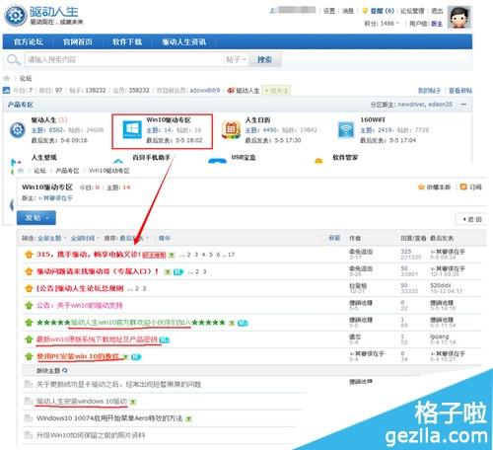Open the 160WiFi wireless icon
This screenshot has width=493, height=450.
[x=346, y=129]
